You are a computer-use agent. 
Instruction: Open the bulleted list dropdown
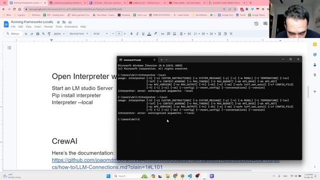(x=204, y=34)
